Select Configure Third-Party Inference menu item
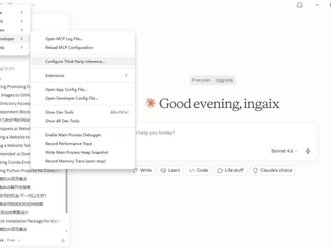Viewport: 331px width, 248px height. [83, 61]
